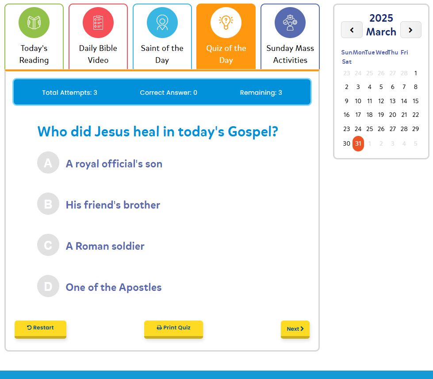Select answer circle D
This screenshot has width=433, height=379.
[x=48, y=286]
